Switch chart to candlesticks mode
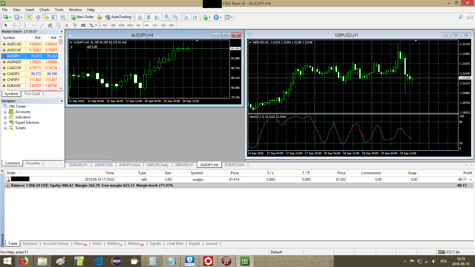This screenshot has height=267, width=475. [148, 17]
